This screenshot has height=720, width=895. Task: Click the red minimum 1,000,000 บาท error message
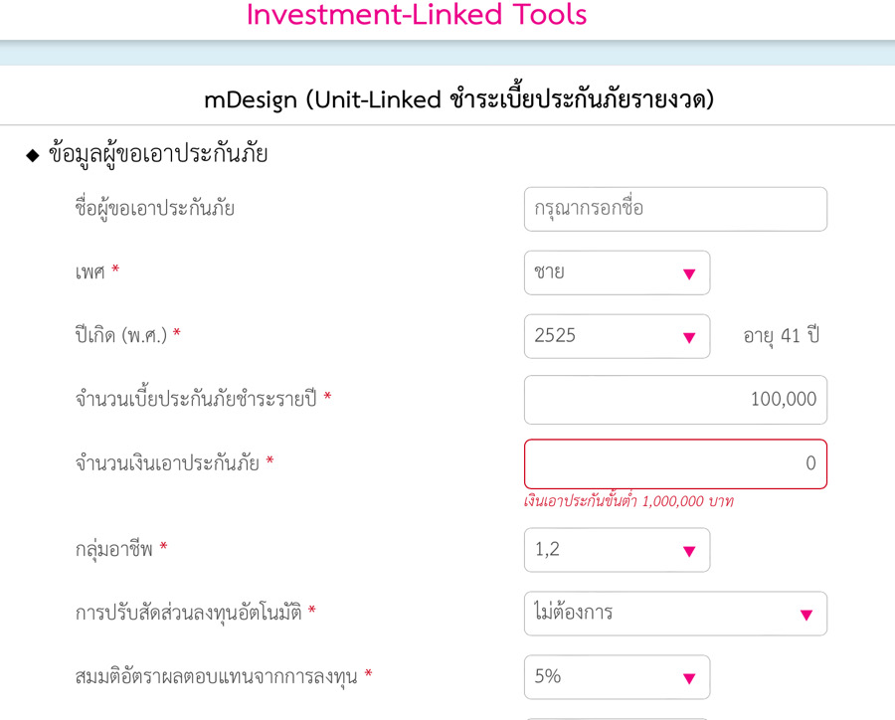tap(628, 501)
